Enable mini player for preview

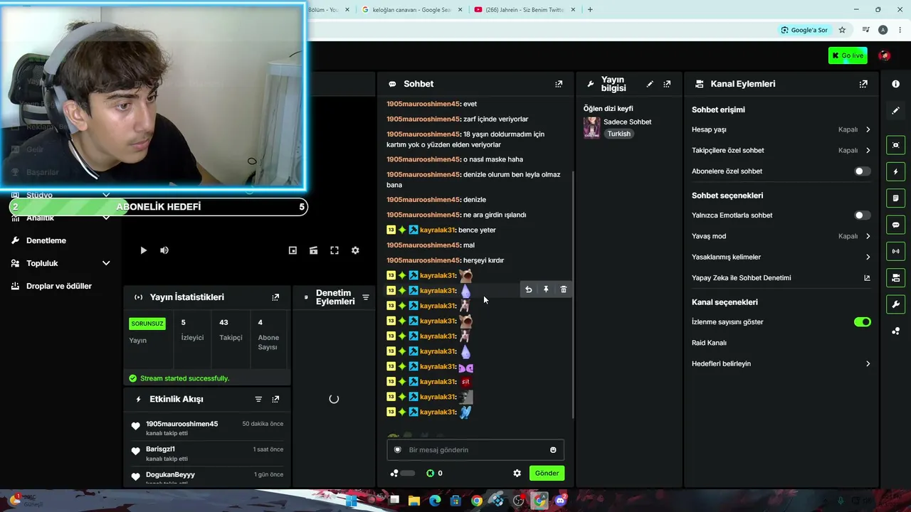tap(293, 250)
